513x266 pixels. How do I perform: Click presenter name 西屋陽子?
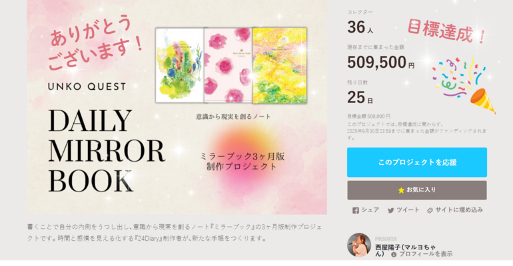(x=386, y=247)
